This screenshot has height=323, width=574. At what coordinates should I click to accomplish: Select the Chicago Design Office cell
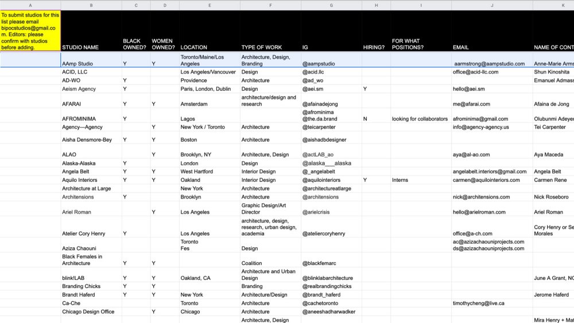coord(91,312)
